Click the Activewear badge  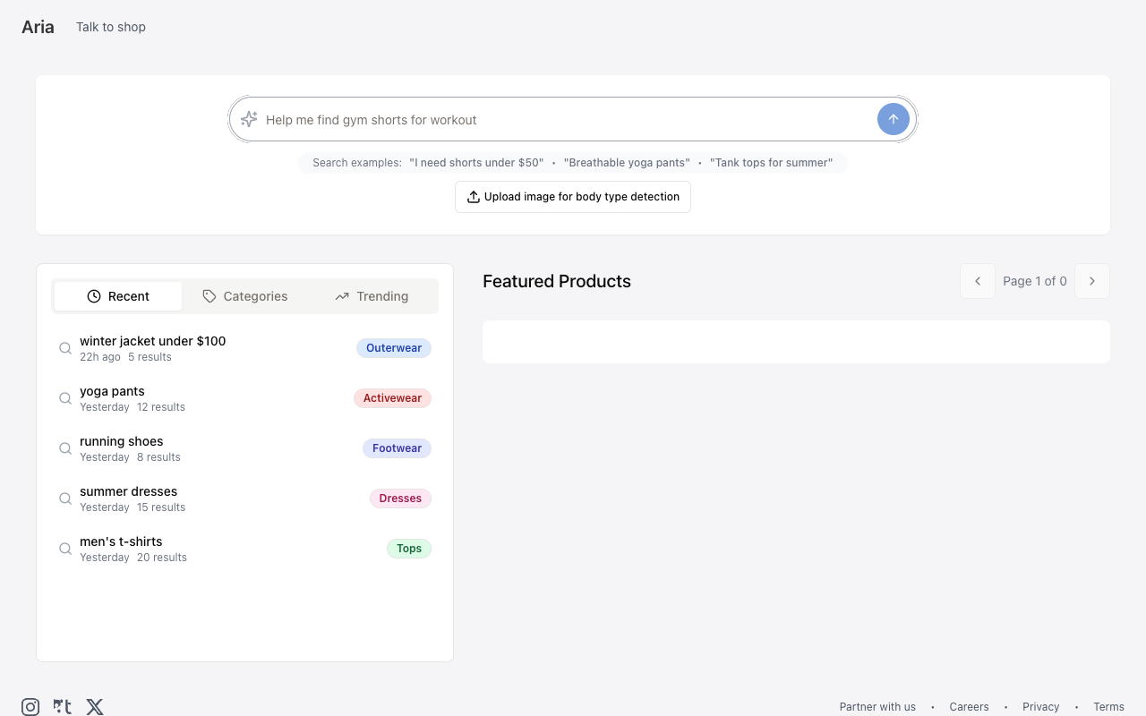pos(392,398)
